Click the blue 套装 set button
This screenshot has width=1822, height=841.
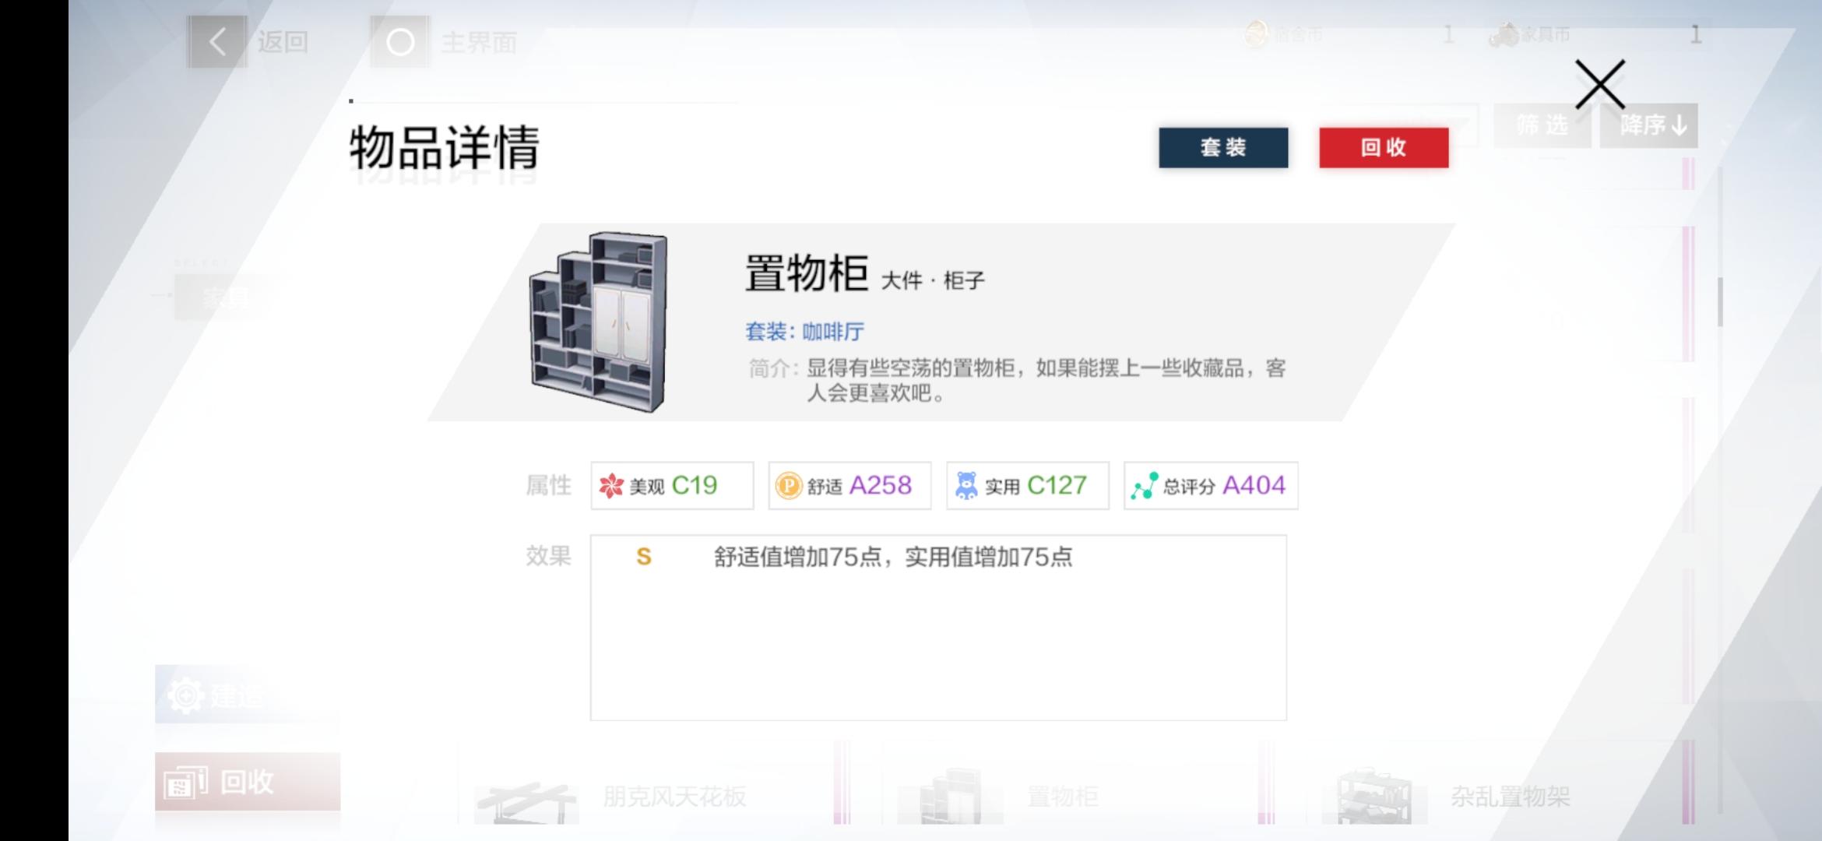(1223, 147)
